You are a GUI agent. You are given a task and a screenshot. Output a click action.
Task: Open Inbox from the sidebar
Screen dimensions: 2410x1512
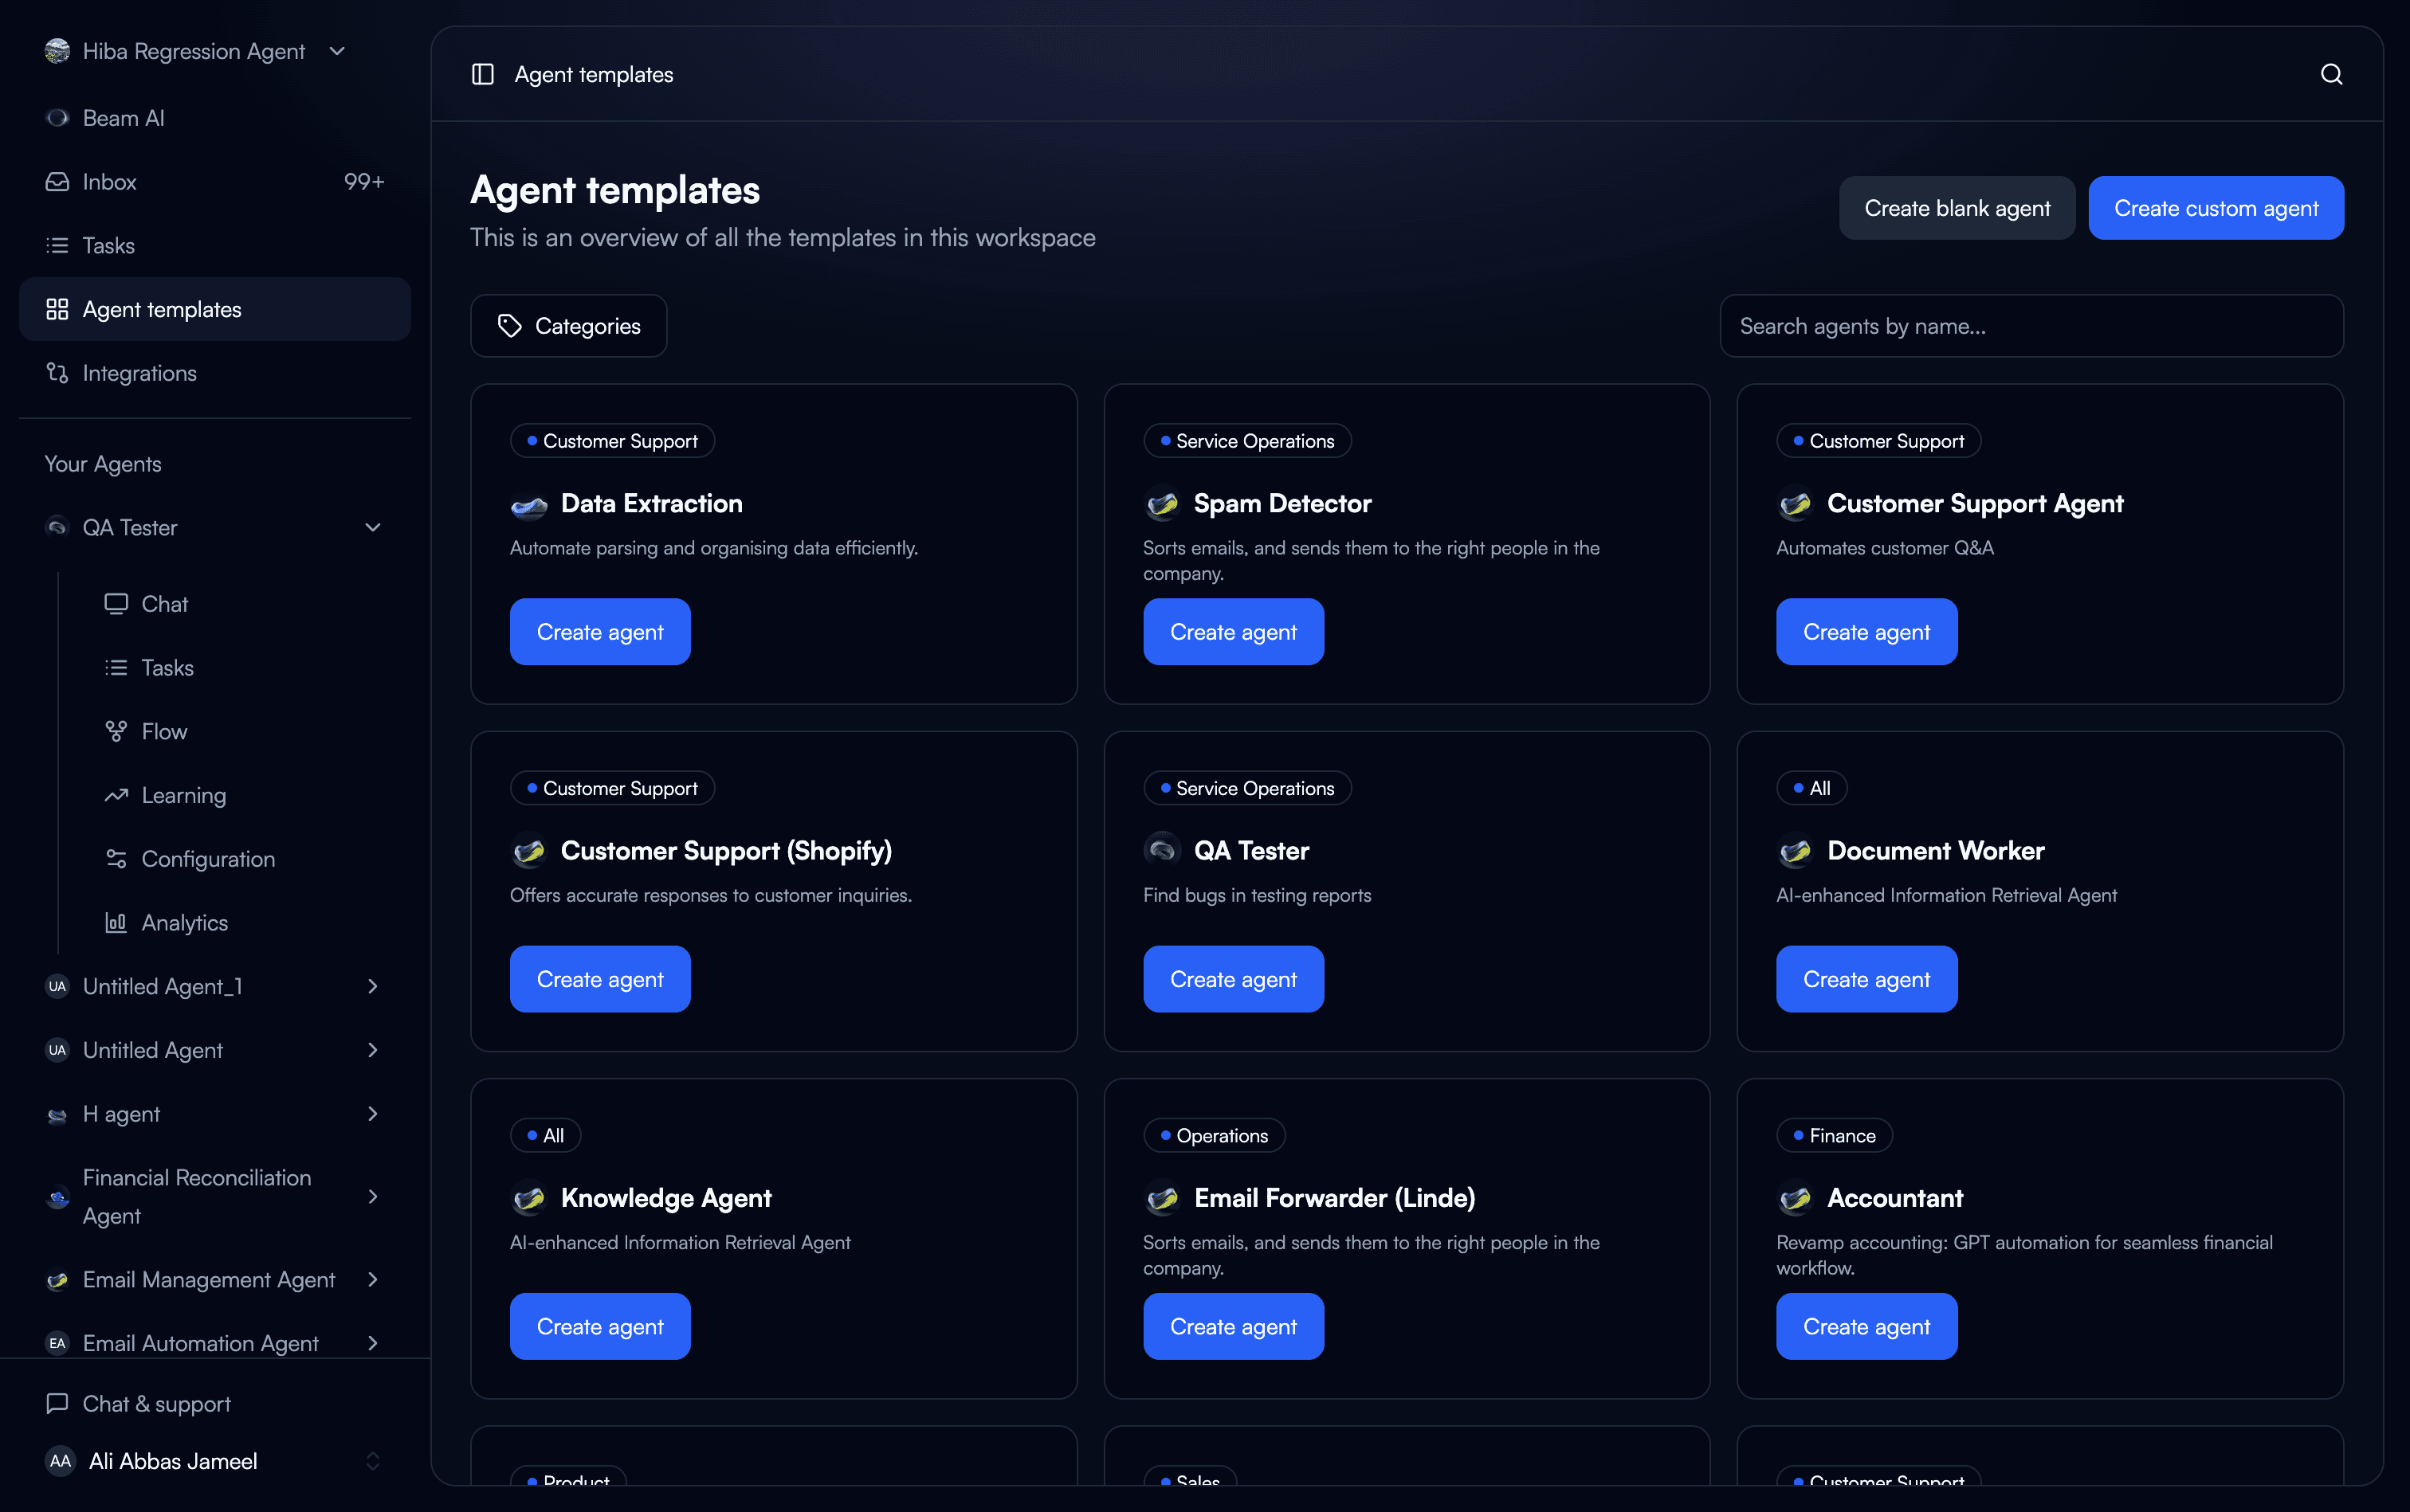point(109,182)
